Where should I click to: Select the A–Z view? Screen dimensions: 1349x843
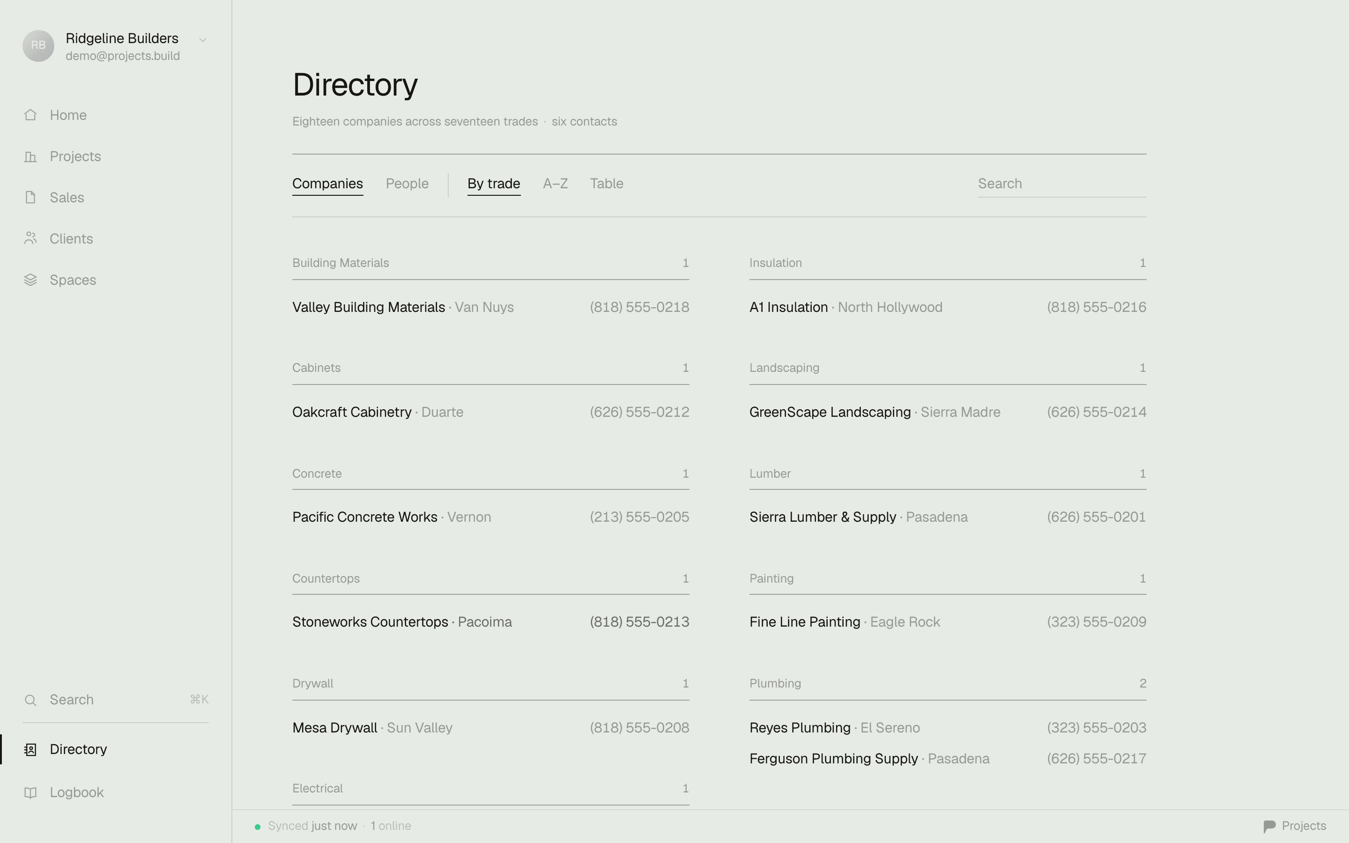tap(555, 184)
